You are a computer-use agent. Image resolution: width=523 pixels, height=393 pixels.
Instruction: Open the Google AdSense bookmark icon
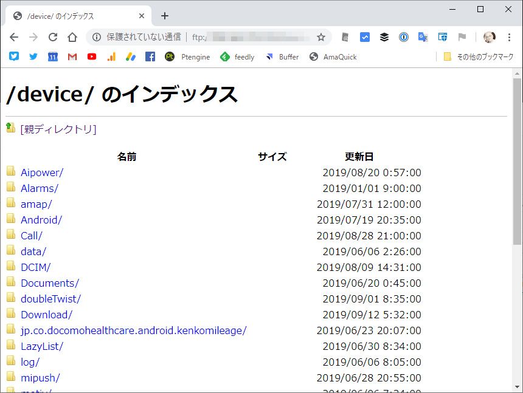[x=130, y=57]
